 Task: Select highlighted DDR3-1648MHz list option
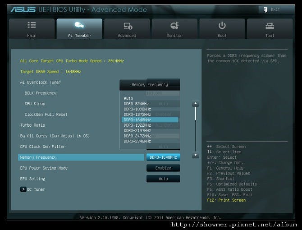[150, 120]
